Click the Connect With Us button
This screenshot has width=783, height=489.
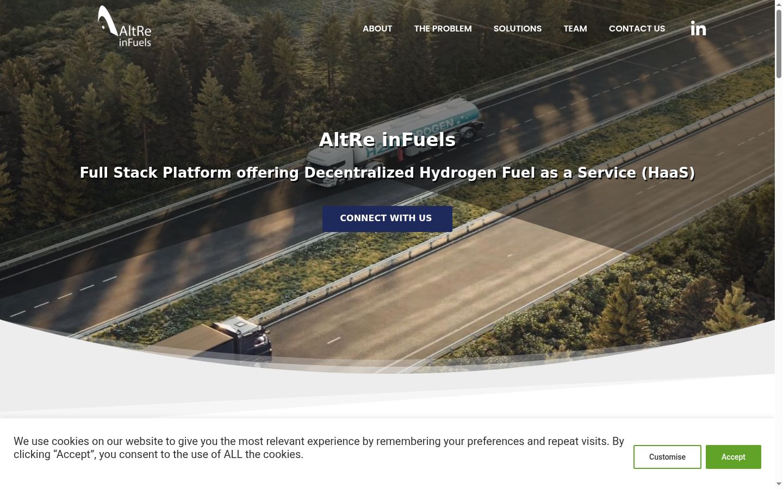[x=387, y=218]
